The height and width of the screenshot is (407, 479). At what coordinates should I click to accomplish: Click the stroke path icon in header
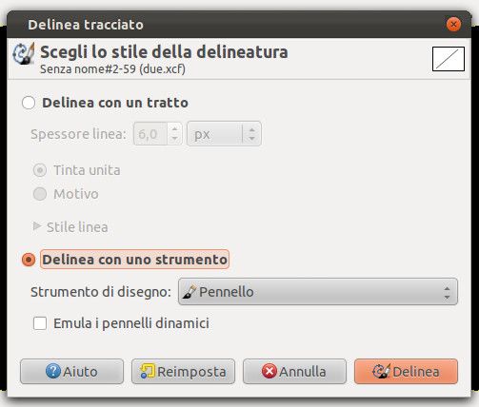(x=24, y=53)
